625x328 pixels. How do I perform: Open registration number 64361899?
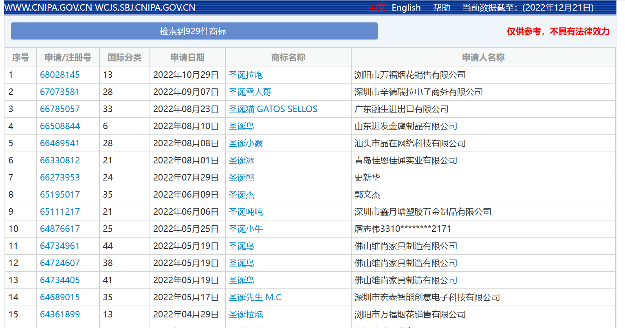point(60,315)
